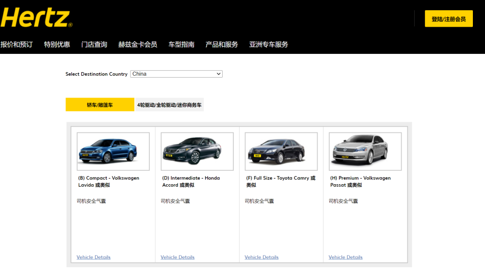This screenshot has width=485, height=275.
Task: Click '(B) Compact - Volkswagen Lavida' title
Action: point(109,181)
